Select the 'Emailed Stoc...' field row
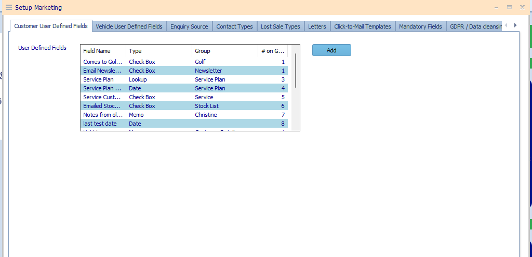Viewport: 532px width, 257px height. point(184,106)
